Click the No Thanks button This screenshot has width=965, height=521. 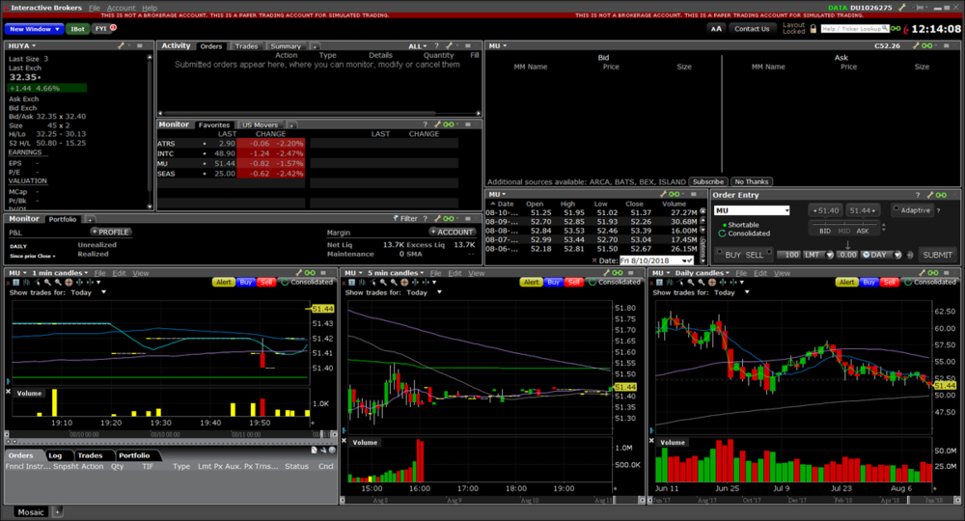[752, 182]
